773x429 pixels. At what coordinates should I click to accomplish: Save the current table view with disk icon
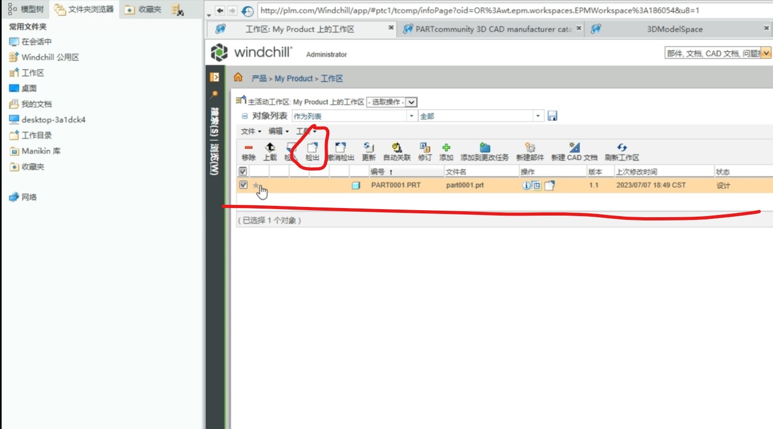tap(552, 116)
